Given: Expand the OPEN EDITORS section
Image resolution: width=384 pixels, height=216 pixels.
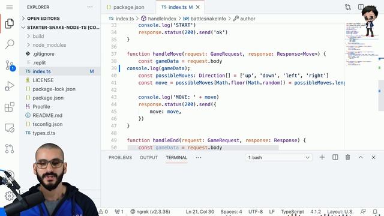Looking at the screenshot, I should point(60,19).
